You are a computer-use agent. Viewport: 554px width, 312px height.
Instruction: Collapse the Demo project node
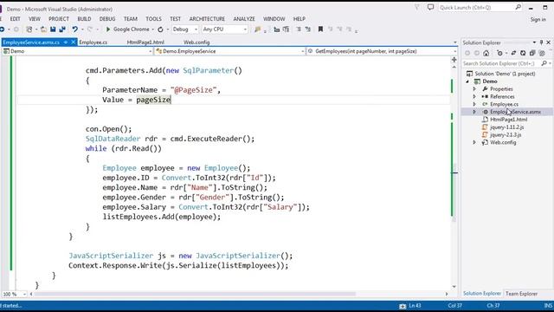pos(467,81)
